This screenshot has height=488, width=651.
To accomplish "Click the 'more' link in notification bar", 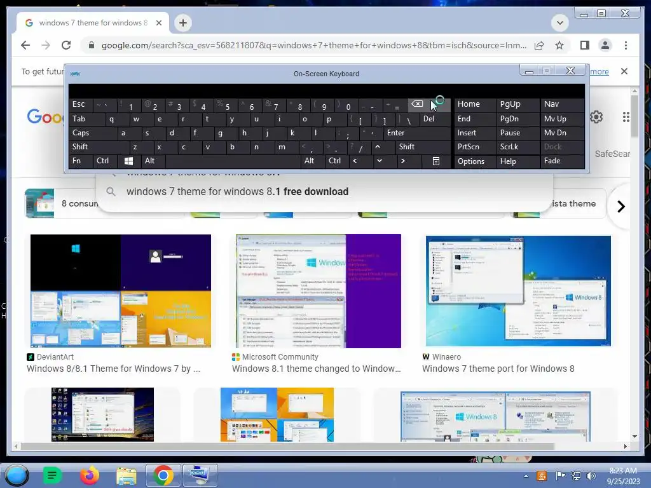I will point(599,71).
